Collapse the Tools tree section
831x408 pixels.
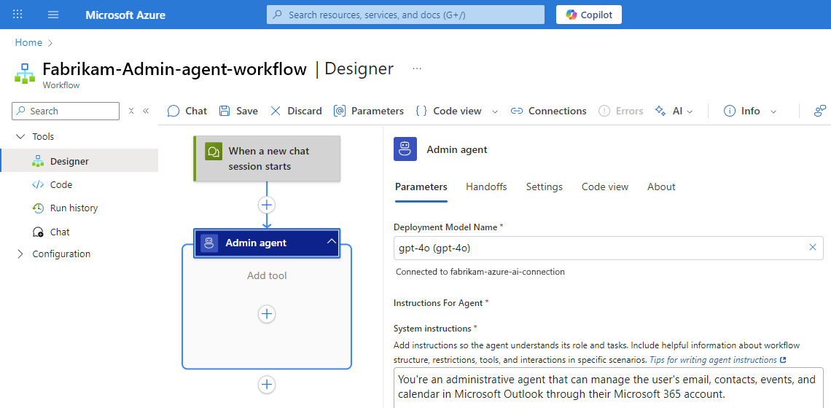[x=20, y=136]
